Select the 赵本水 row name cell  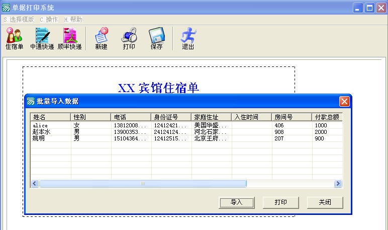coord(41,132)
